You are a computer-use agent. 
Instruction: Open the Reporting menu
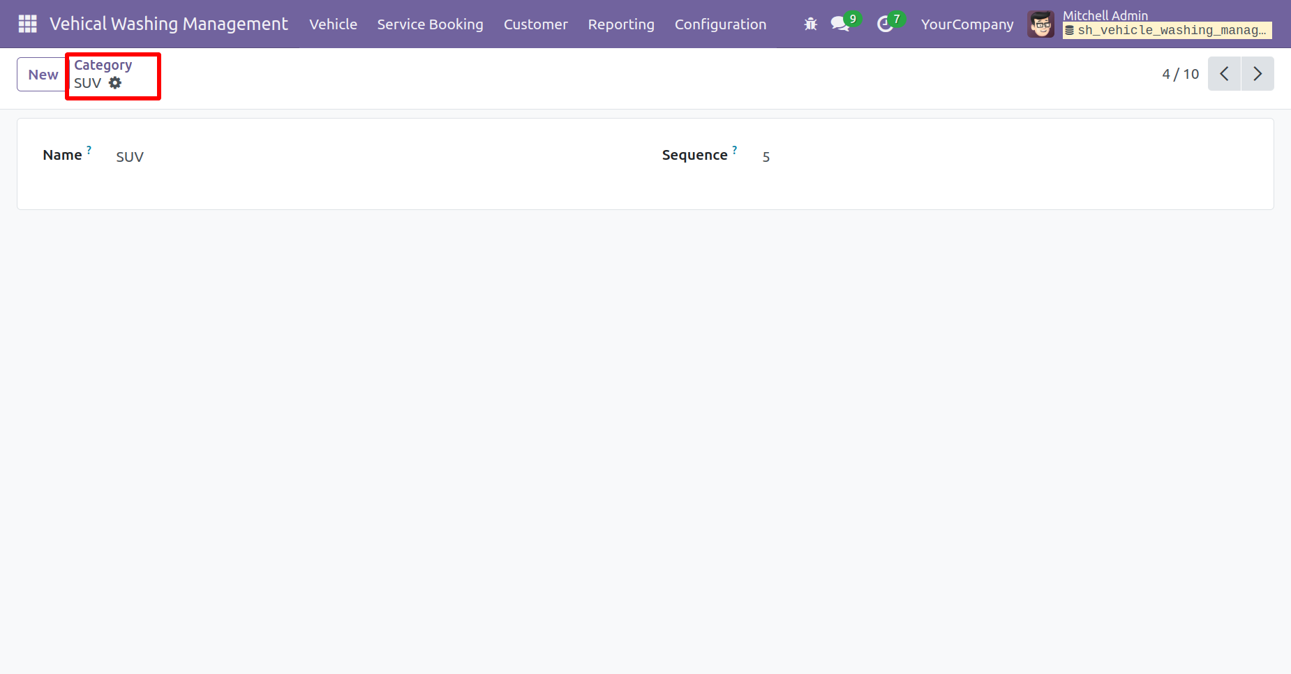[621, 24]
